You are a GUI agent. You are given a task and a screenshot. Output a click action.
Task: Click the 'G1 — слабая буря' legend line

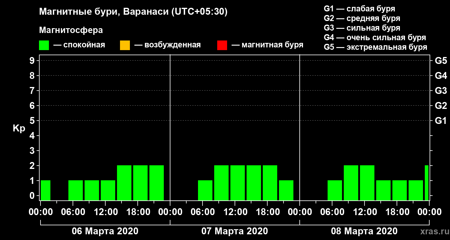(359, 9)
